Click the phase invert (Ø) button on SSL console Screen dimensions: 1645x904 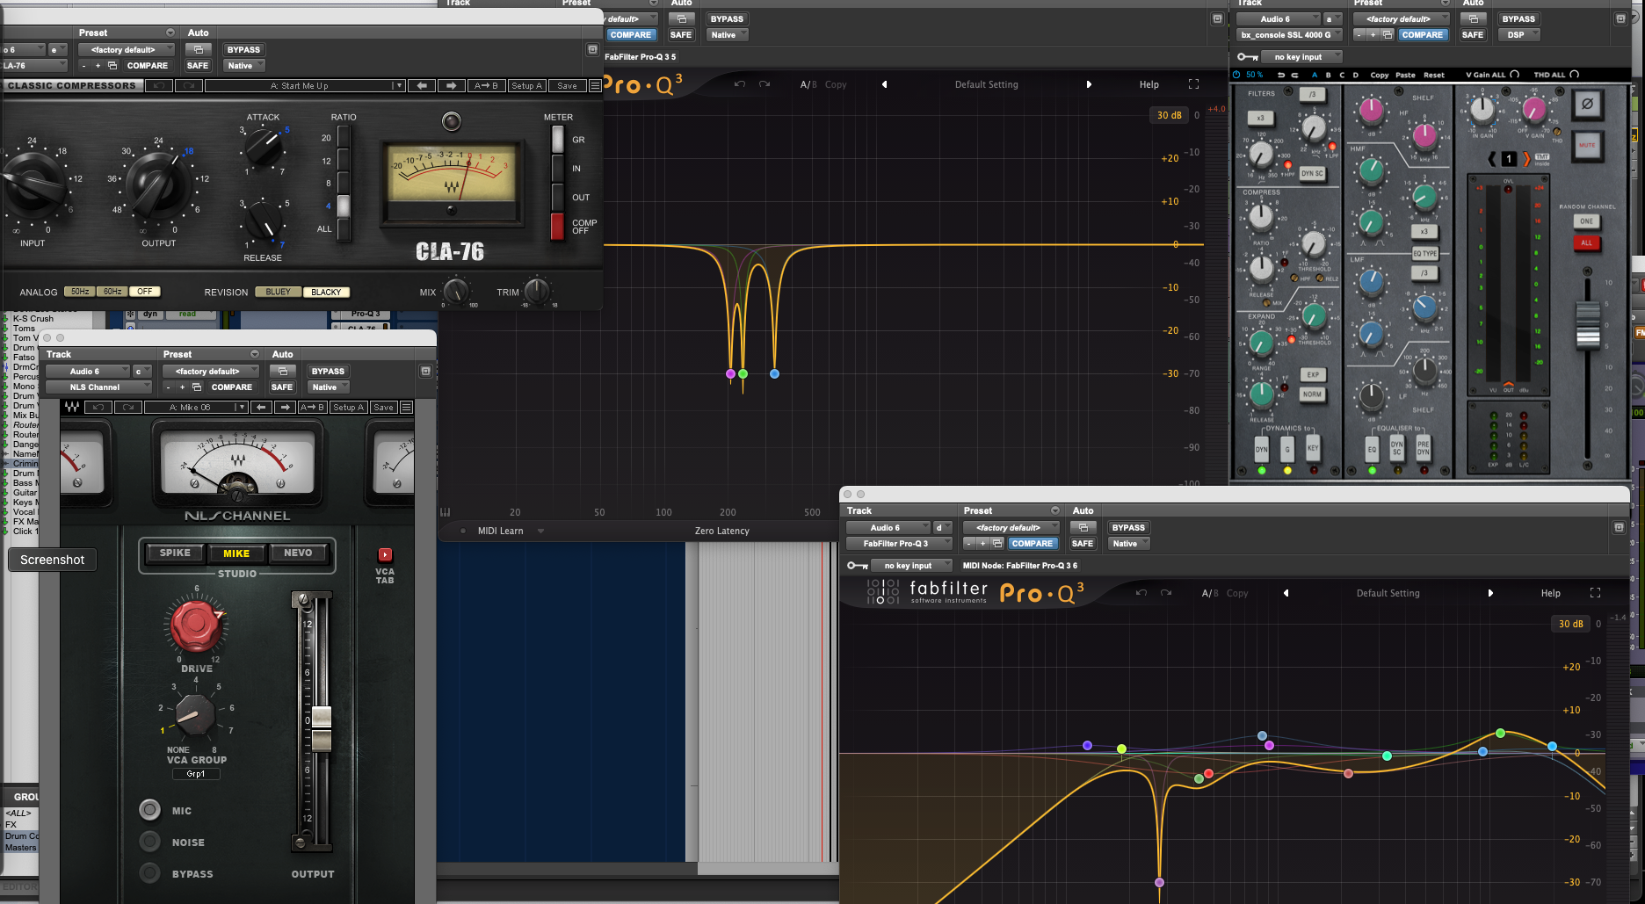click(1586, 104)
